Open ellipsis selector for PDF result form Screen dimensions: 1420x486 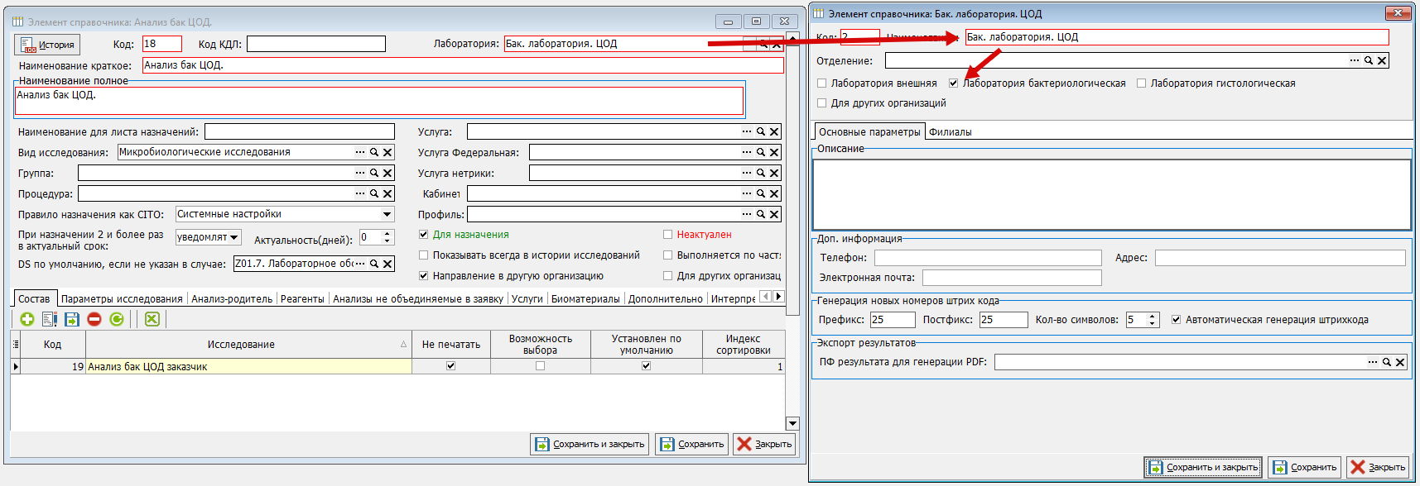1373,362
